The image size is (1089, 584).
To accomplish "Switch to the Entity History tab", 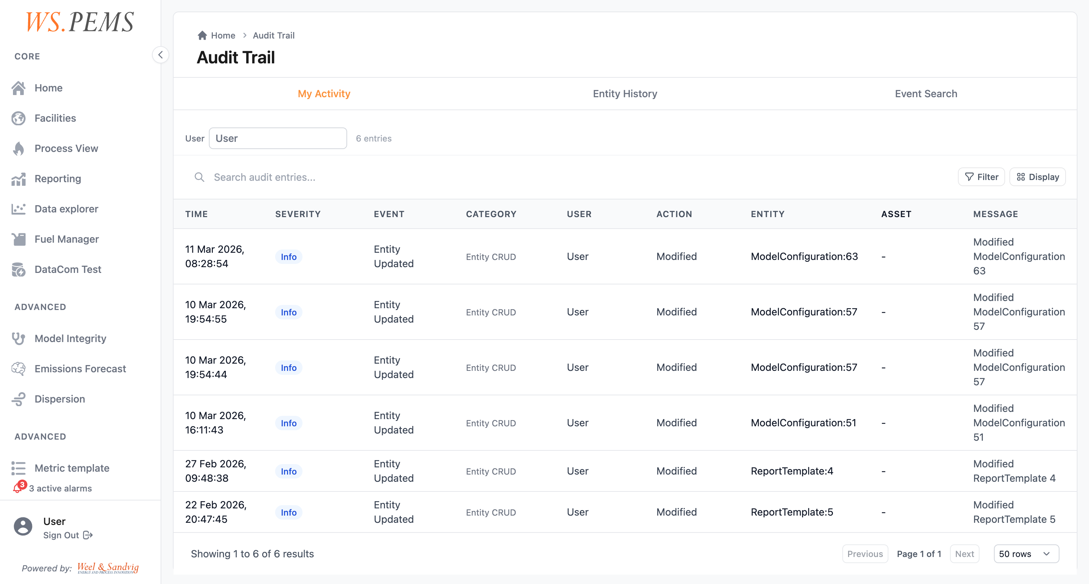I will [625, 94].
